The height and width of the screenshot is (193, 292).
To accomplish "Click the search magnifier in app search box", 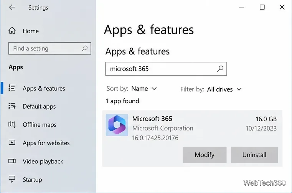I will tap(220, 69).
